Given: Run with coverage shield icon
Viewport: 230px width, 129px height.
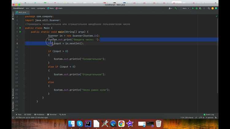Looking at the screenshot, I should [x=200, y=8].
